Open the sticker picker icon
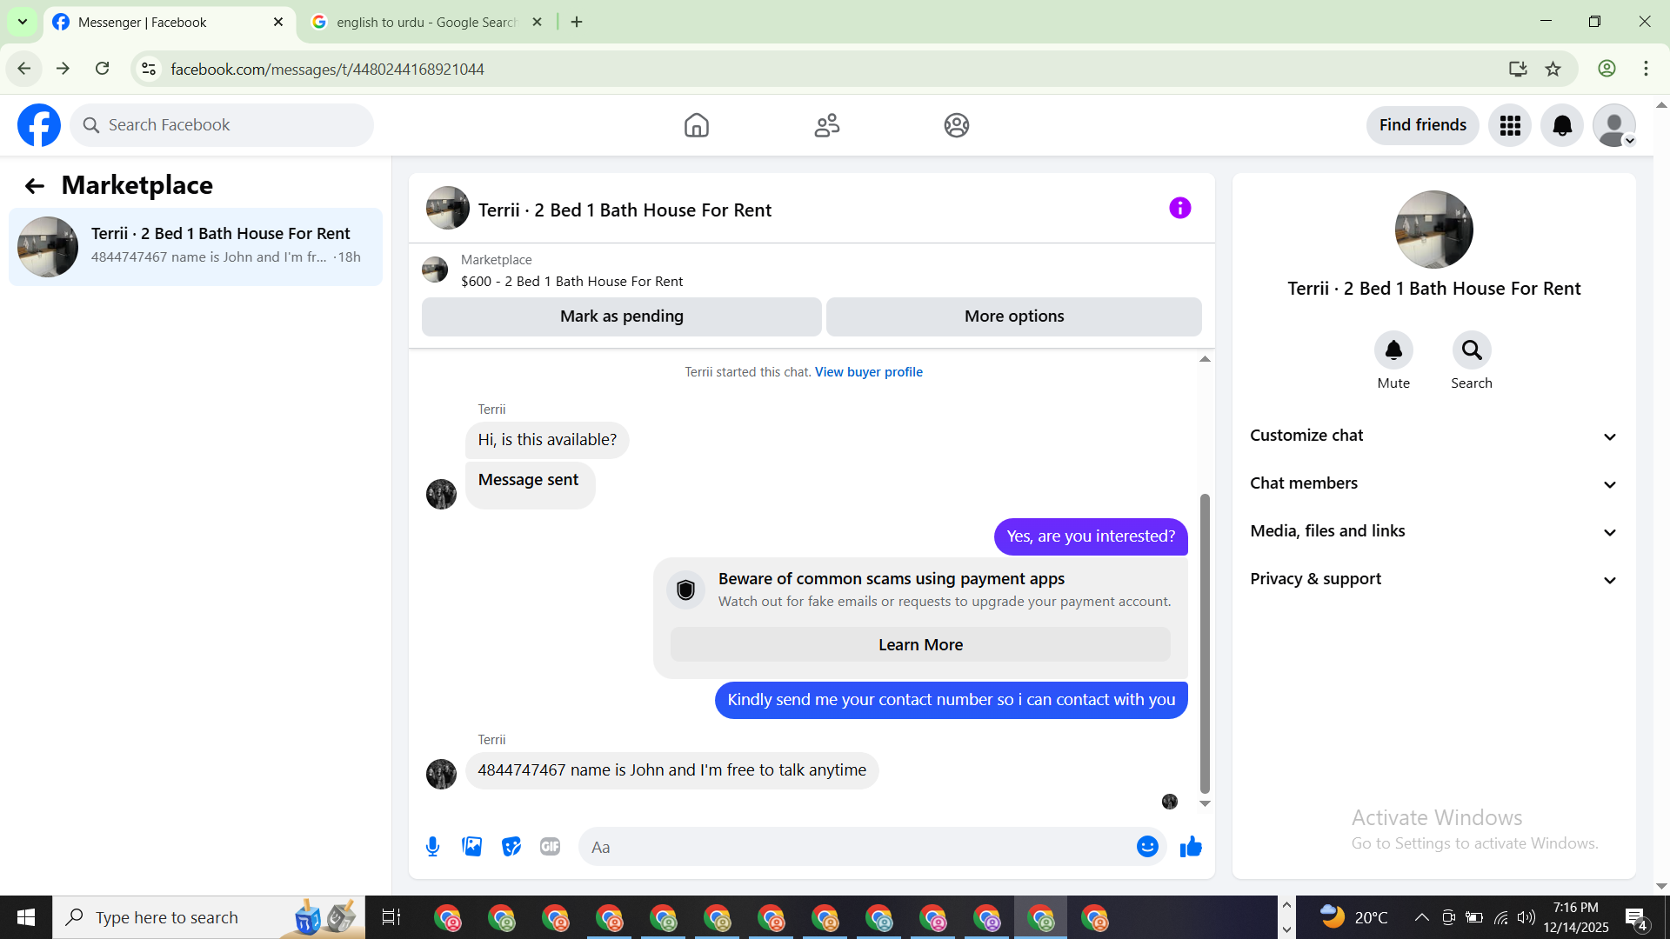 (x=511, y=847)
